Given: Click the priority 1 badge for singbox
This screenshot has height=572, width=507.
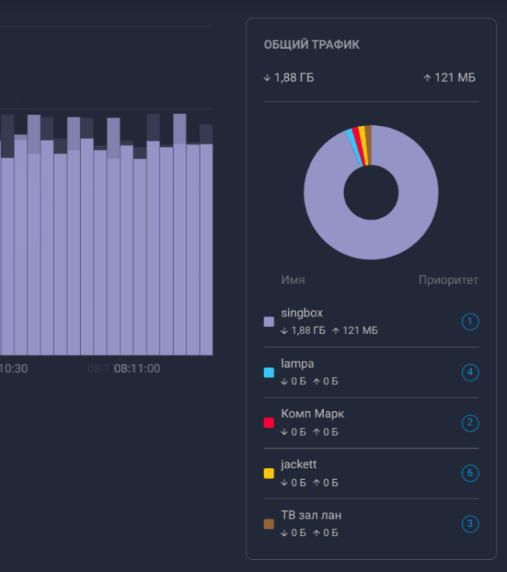Looking at the screenshot, I should (470, 322).
